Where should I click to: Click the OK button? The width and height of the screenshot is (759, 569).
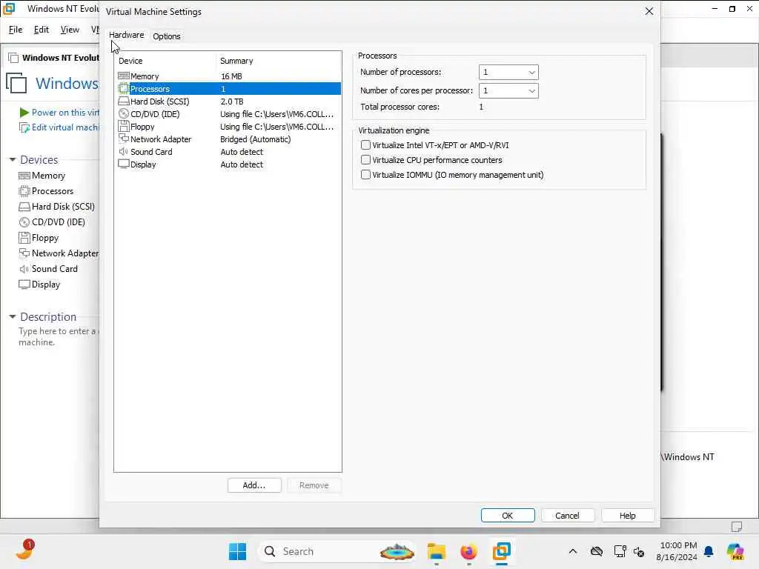pos(508,516)
